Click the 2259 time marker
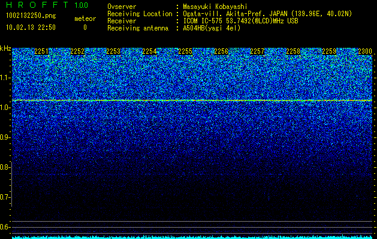The width and height of the screenshot is (377, 239). tap(329, 51)
